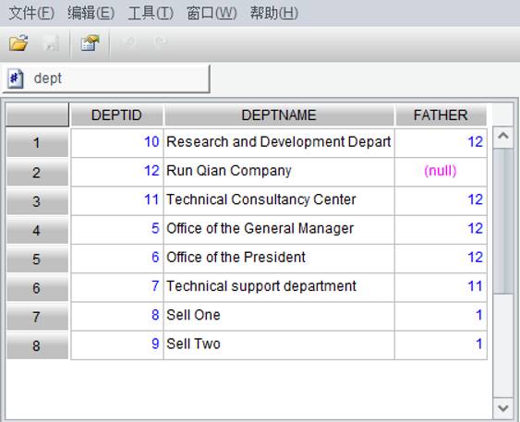Open the 编辑(E) menu
This screenshot has height=422, width=520.
pos(91,13)
